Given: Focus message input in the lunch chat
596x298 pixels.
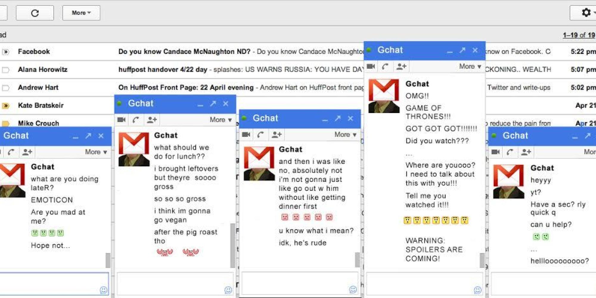Looking at the screenshot, I should tap(175, 283).
